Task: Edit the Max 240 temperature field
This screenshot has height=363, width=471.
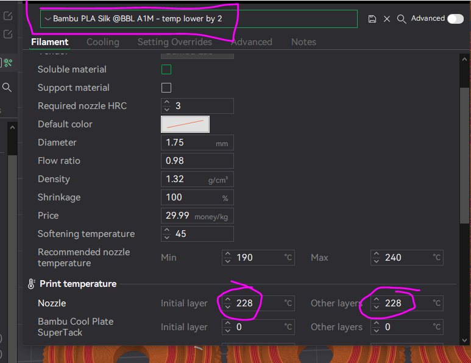Action: pyautogui.click(x=407, y=258)
